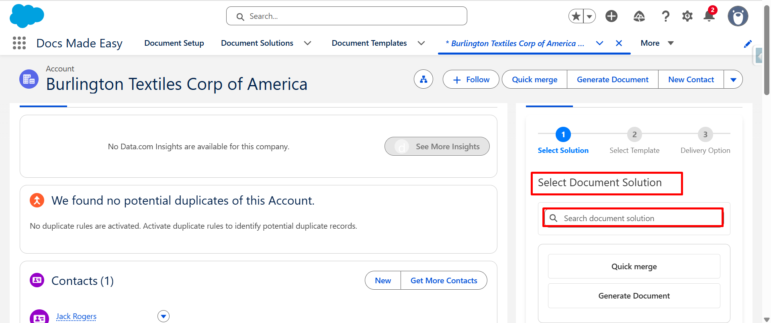Click Get More Contacts
The width and height of the screenshot is (771, 323).
point(444,280)
